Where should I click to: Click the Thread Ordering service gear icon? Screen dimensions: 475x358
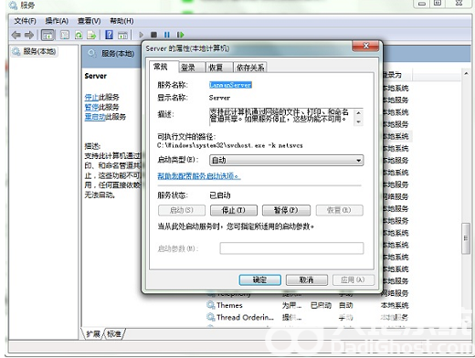pos(211,317)
